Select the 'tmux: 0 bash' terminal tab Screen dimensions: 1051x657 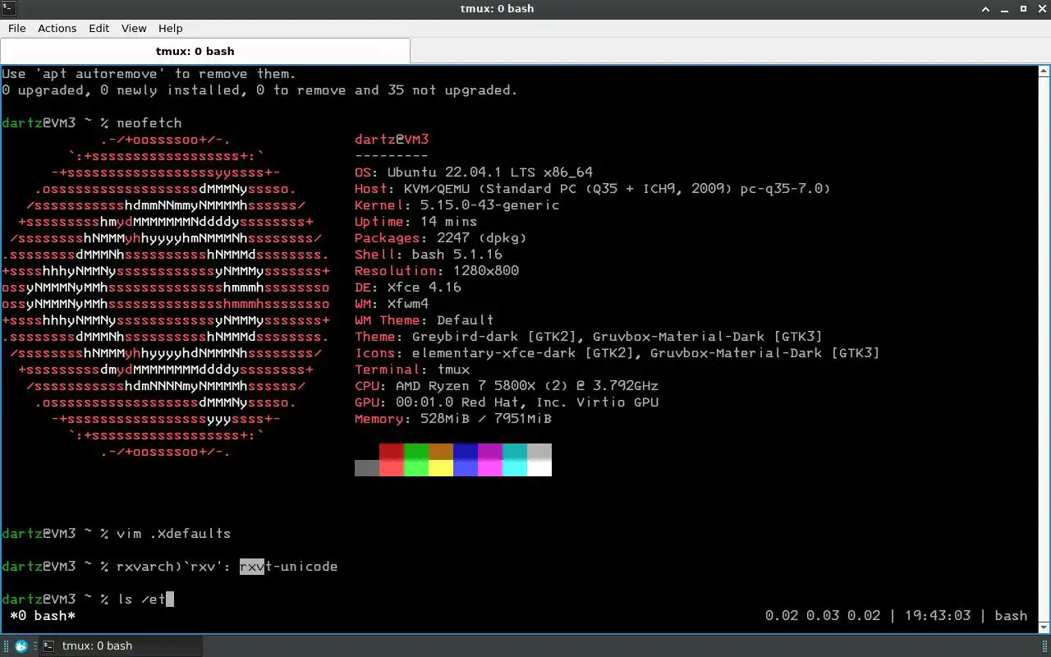(205, 51)
